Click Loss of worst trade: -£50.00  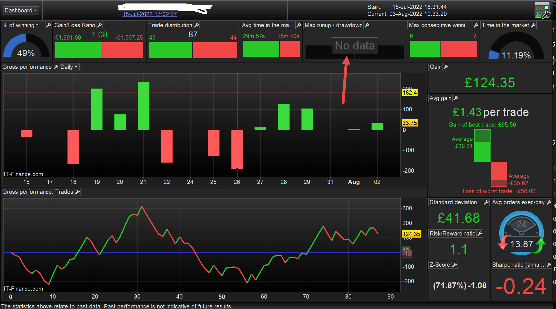499,191
